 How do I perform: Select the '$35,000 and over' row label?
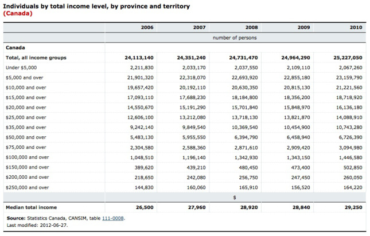(26, 127)
